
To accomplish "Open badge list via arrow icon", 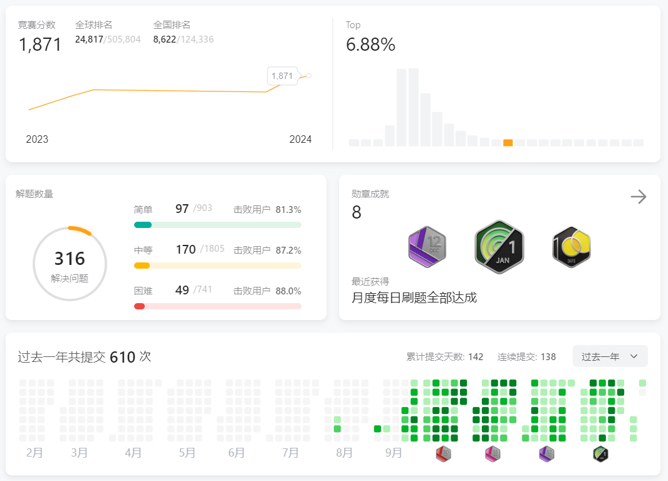I will (x=638, y=197).
